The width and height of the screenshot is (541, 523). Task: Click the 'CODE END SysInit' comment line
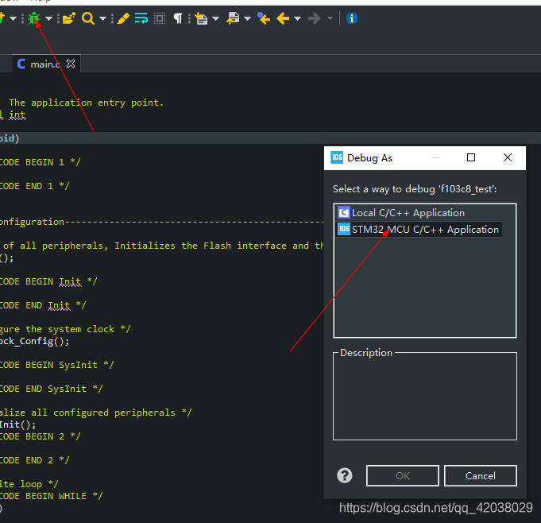[51, 389]
